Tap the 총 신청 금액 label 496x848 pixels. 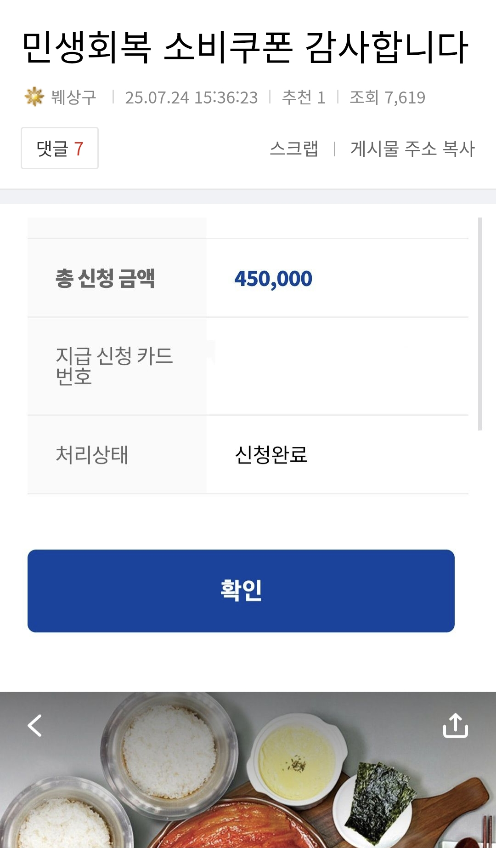pos(105,278)
